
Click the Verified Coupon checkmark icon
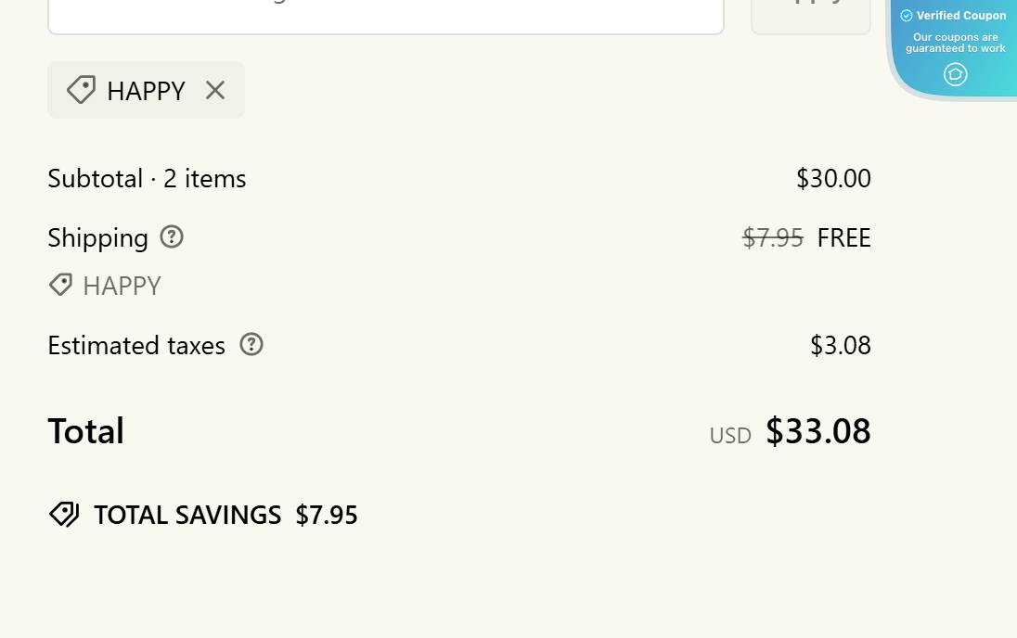(x=907, y=16)
